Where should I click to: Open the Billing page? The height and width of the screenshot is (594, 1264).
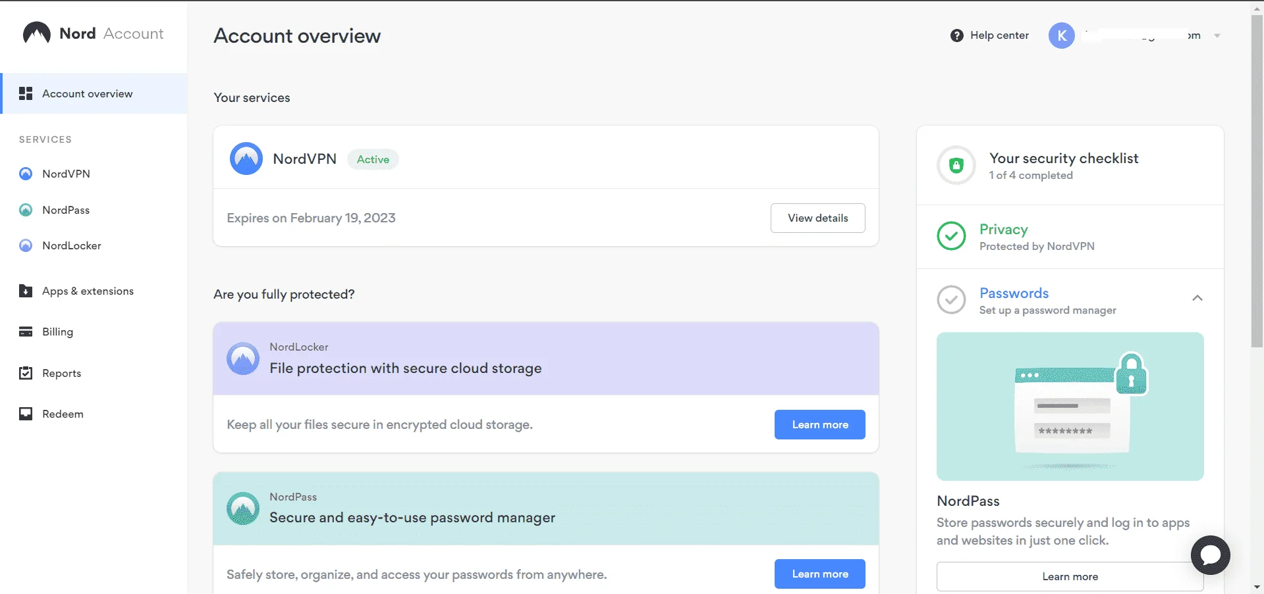[x=57, y=332]
